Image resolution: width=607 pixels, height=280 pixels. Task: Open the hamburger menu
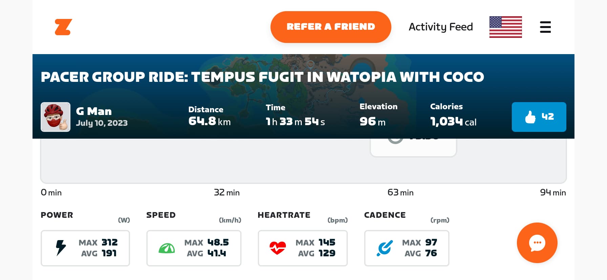click(545, 27)
